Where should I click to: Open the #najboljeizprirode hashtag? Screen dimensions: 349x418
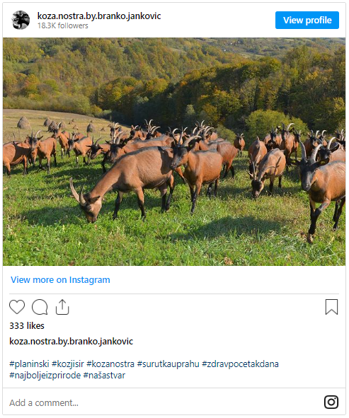point(45,376)
